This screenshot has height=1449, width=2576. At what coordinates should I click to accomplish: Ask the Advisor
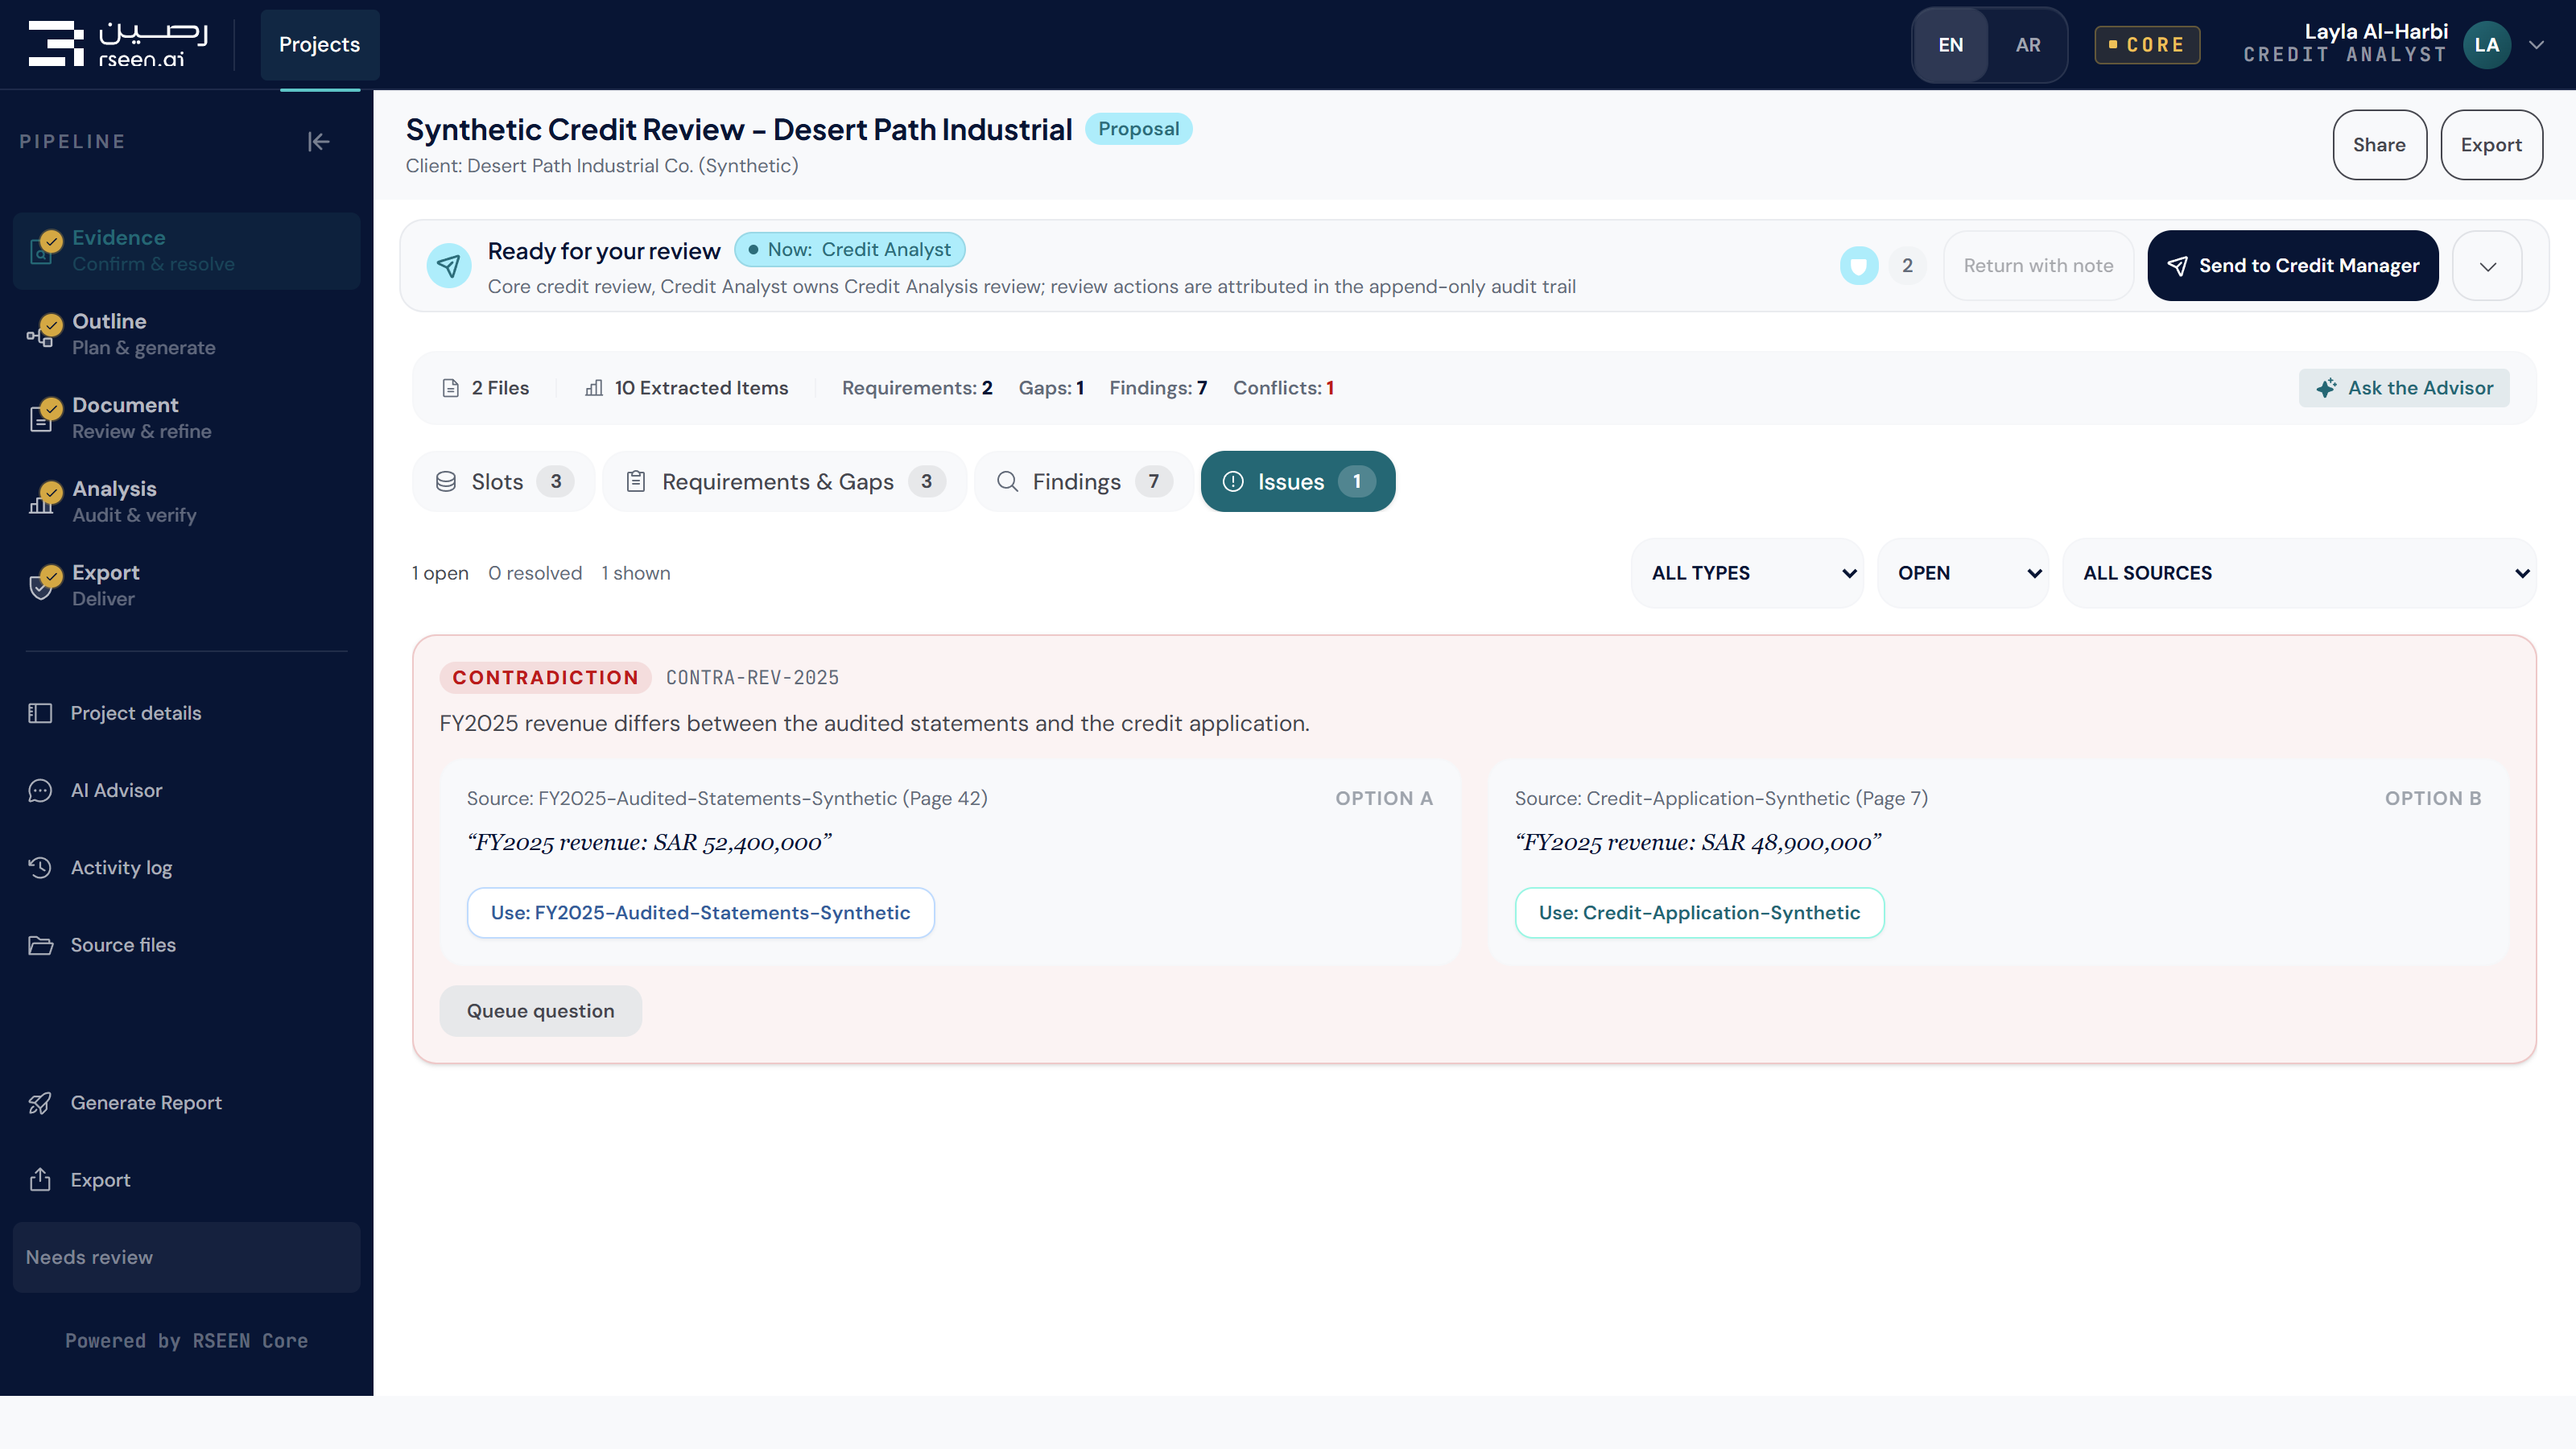click(2404, 388)
